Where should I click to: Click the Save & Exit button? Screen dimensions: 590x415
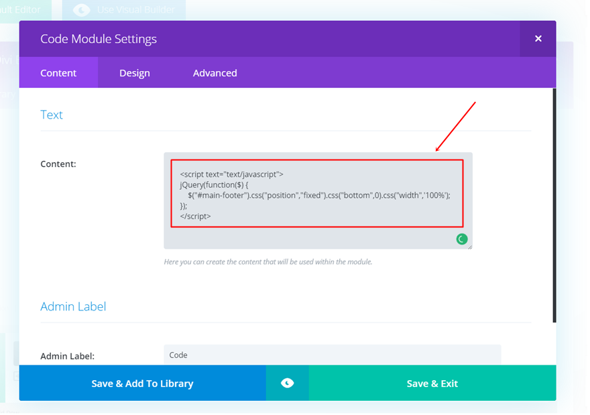point(432,383)
